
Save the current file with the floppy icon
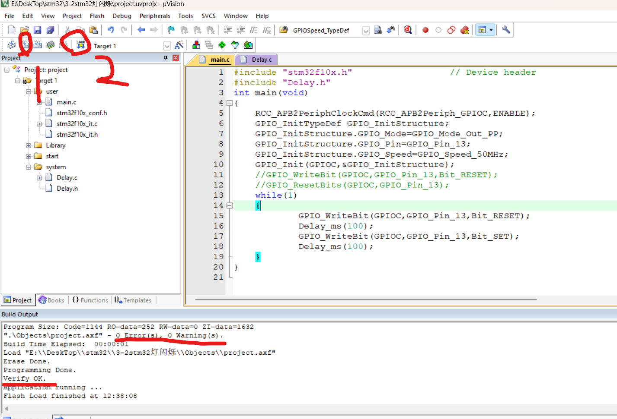click(x=37, y=30)
